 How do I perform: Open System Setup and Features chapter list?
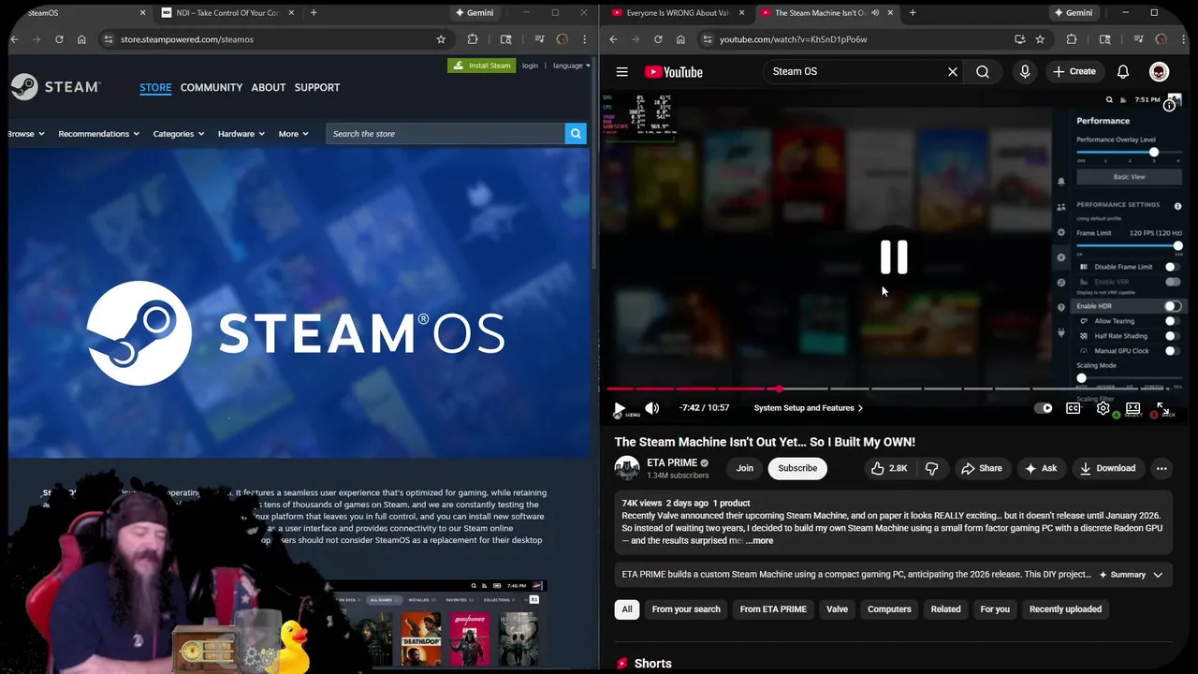tap(809, 408)
